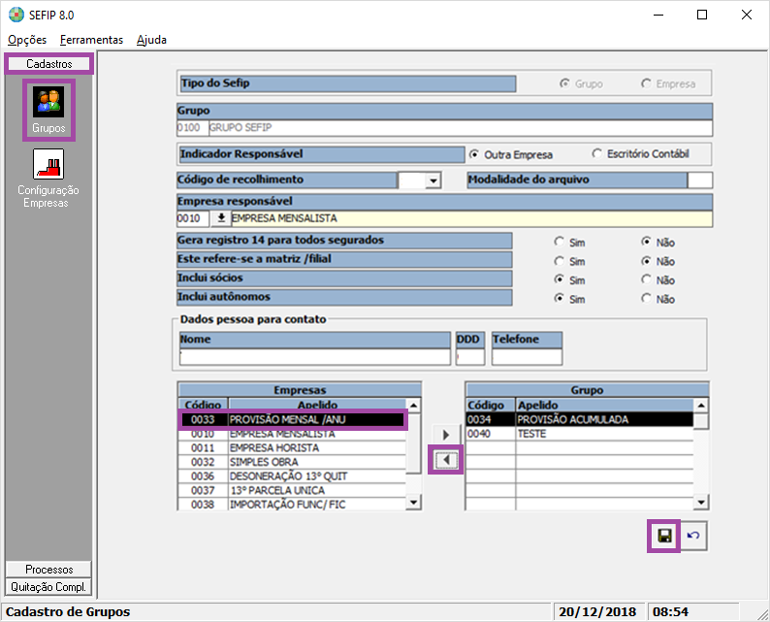
Task: Select row 0040 TESTE in Grupo
Action: point(580,434)
